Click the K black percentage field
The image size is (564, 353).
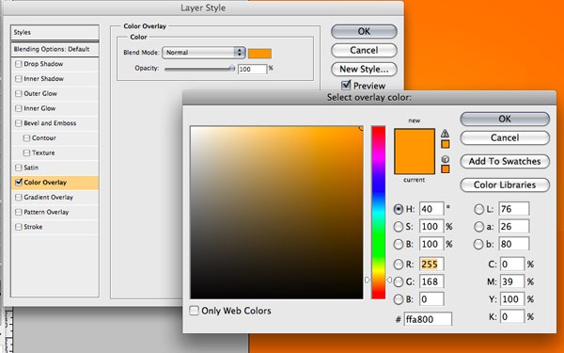[511, 317]
